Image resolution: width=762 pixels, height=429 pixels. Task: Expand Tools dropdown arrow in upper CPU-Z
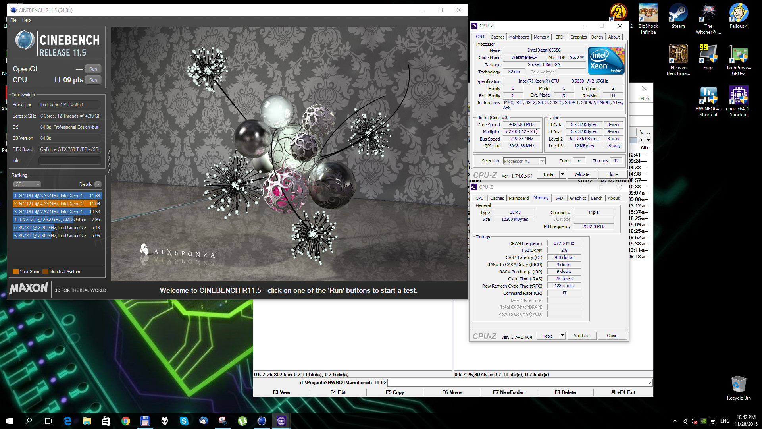point(562,174)
